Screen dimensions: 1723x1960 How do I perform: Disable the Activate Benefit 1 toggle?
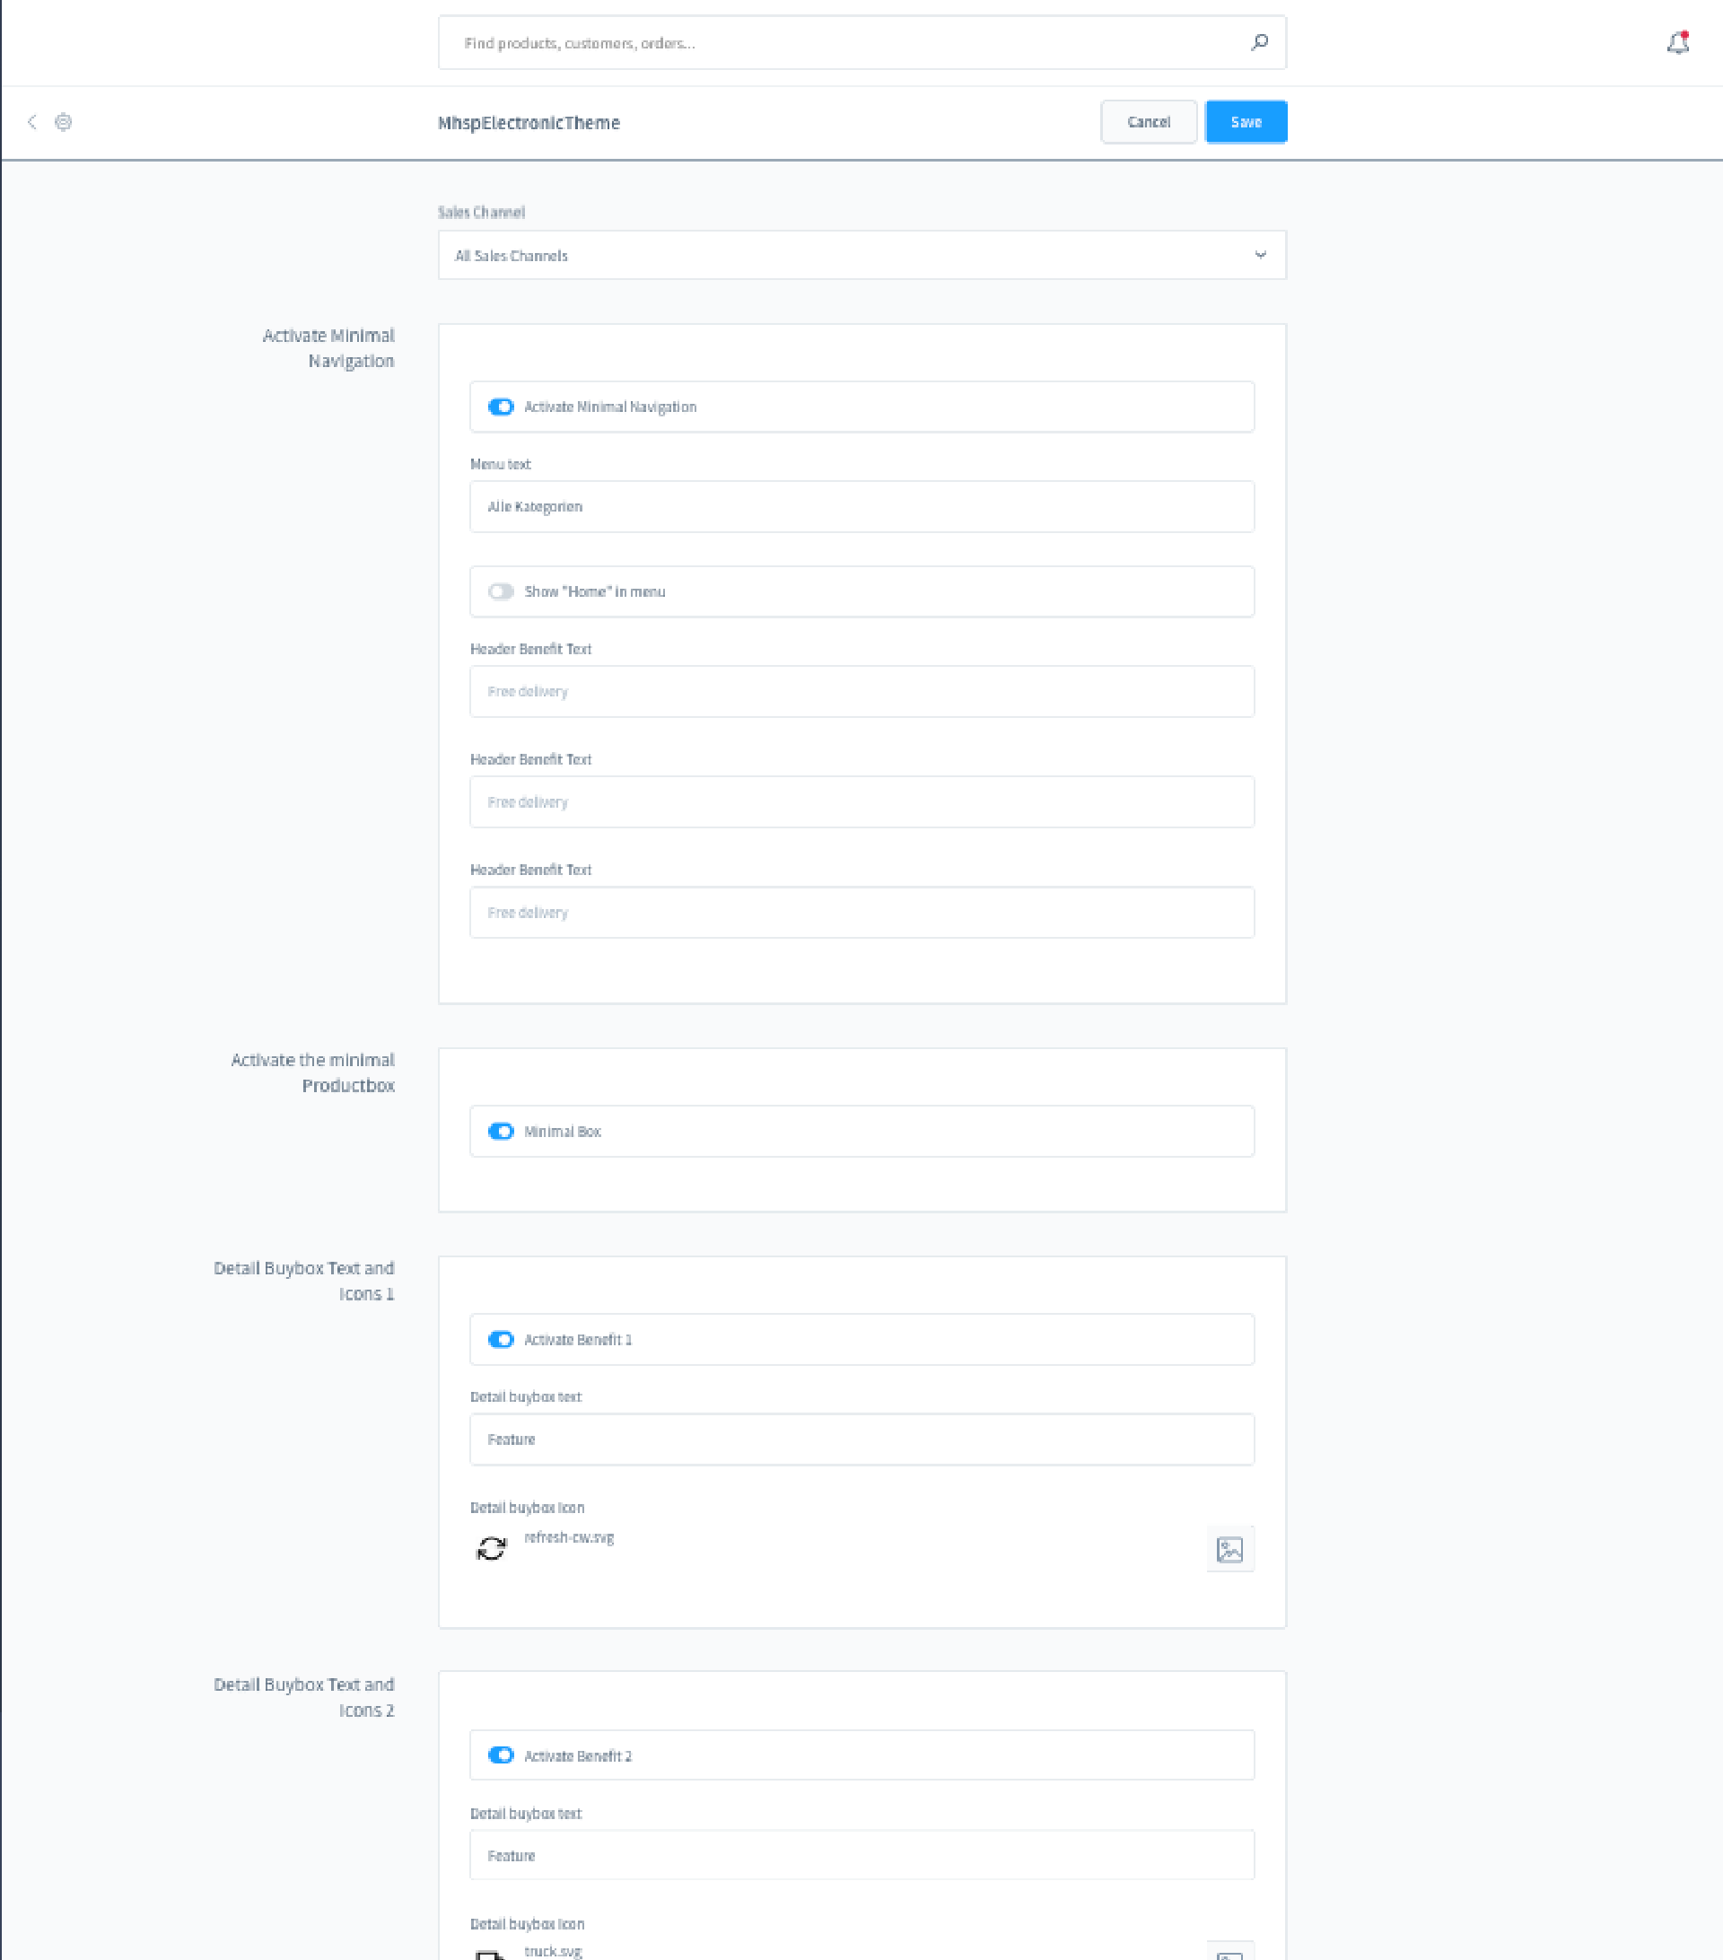(501, 1340)
